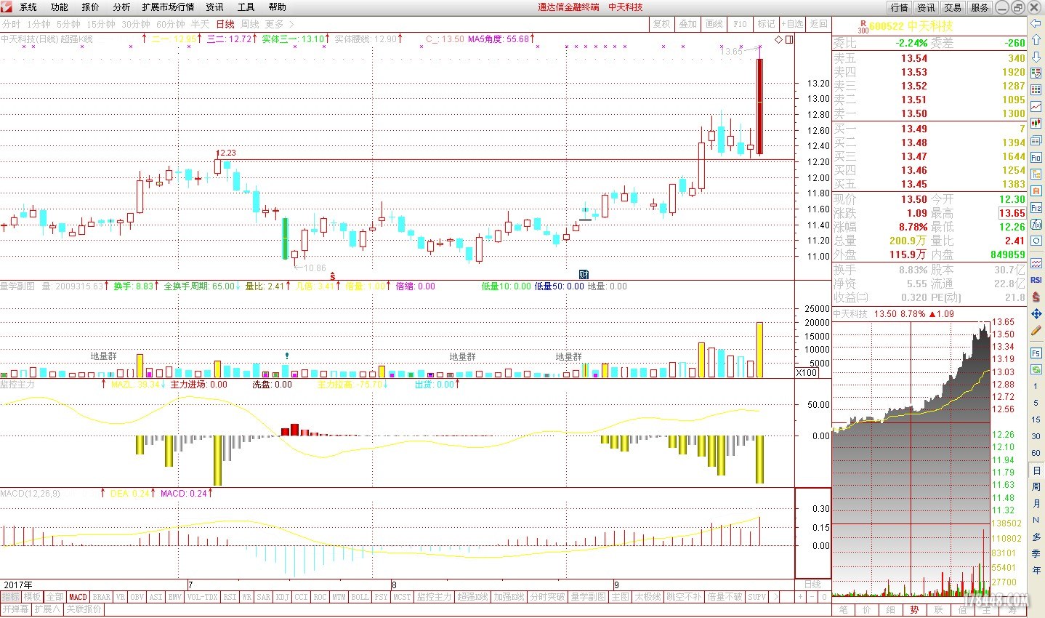Switch to 1-minute period in sidebar
This screenshot has height=618, width=1045.
point(1036,386)
